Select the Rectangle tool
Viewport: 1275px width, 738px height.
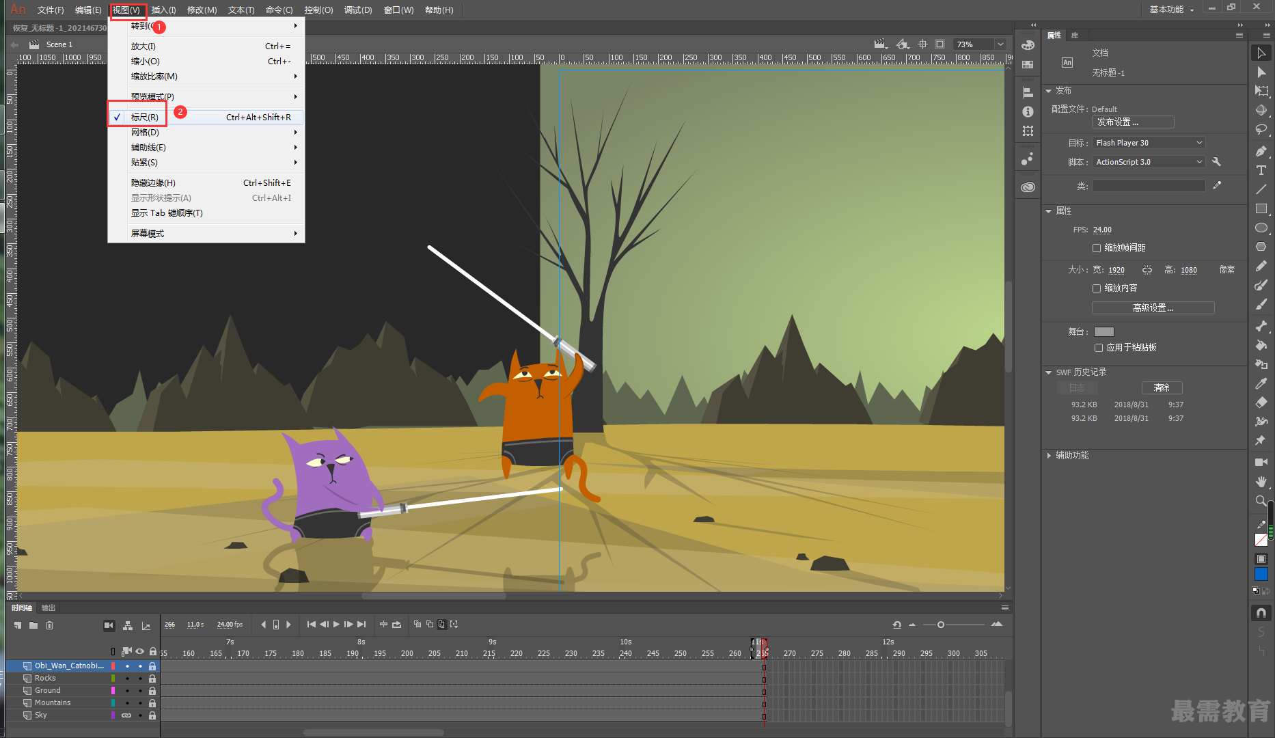(1261, 208)
